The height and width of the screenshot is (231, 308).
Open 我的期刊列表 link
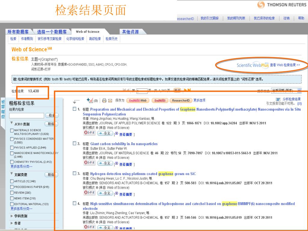click(236, 18)
